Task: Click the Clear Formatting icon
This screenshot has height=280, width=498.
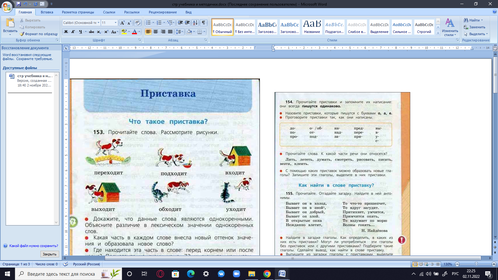Action: [x=138, y=23]
